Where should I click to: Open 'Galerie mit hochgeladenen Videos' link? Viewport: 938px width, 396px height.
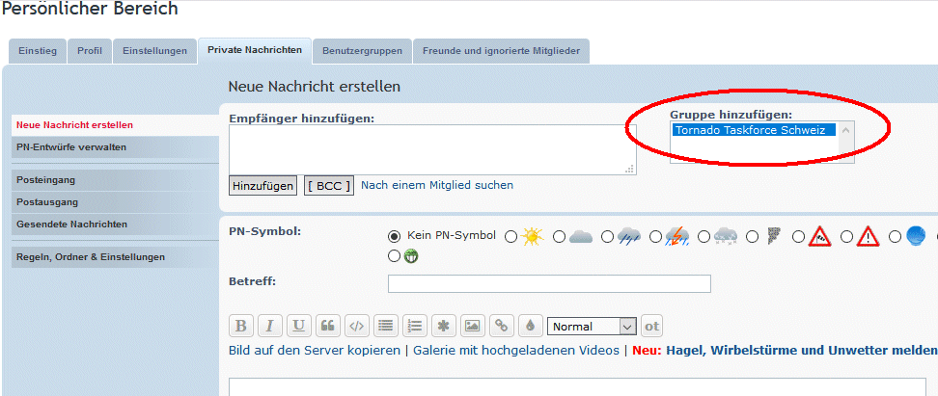[x=516, y=350]
